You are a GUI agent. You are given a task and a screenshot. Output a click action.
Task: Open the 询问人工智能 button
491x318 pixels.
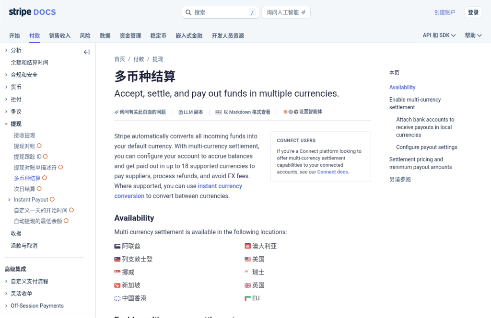click(286, 12)
